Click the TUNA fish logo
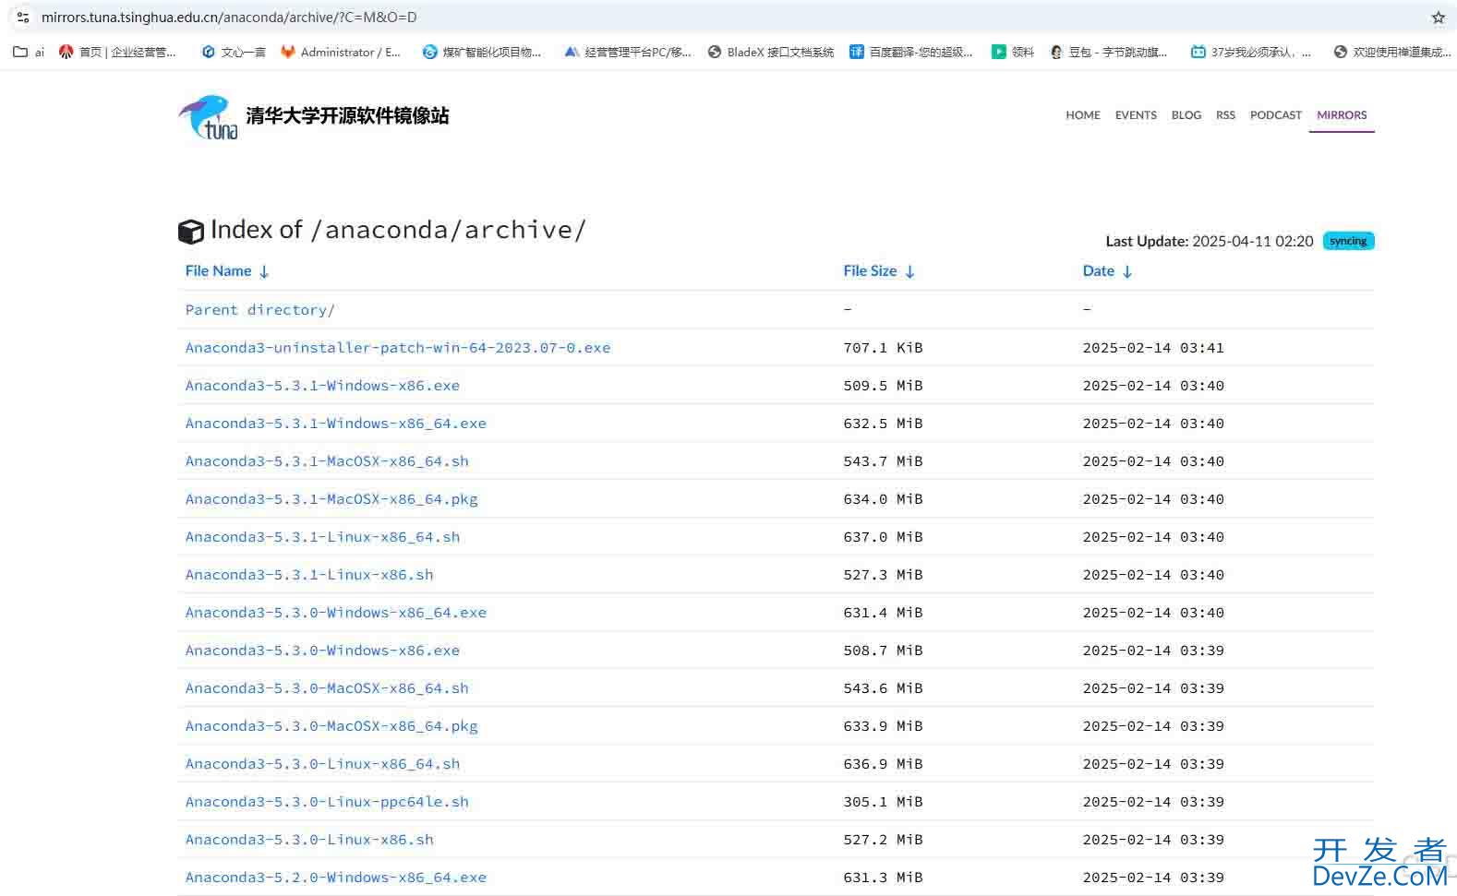Viewport: 1457px width, 896px height. (209, 117)
